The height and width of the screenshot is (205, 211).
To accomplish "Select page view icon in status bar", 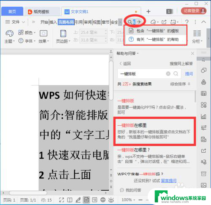I will [87, 200].
